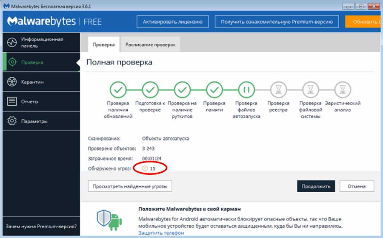Click the Затраченное время label
The image size is (383, 238).
click(x=110, y=158)
